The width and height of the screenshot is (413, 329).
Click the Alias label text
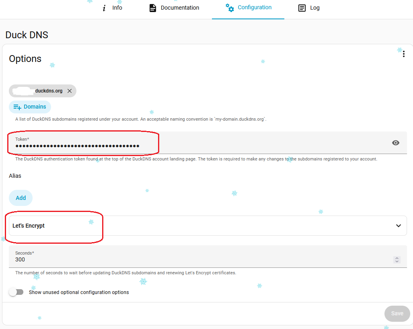coord(15,176)
